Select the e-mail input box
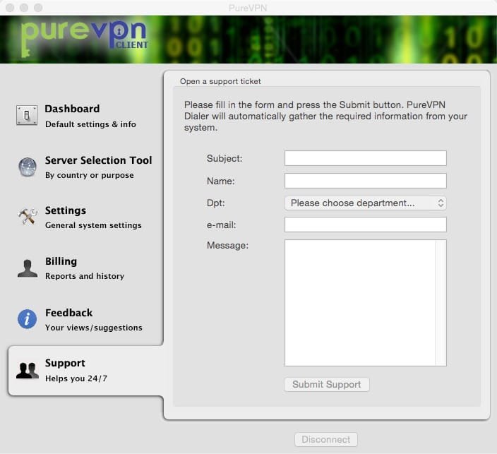This screenshot has width=497, height=454. point(365,225)
